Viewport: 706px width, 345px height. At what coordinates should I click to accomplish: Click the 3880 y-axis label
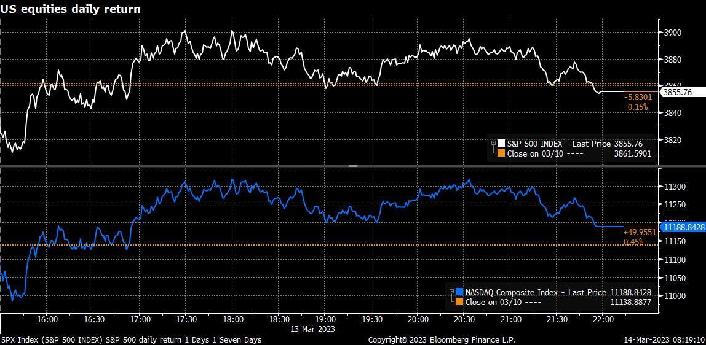[x=672, y=60]
